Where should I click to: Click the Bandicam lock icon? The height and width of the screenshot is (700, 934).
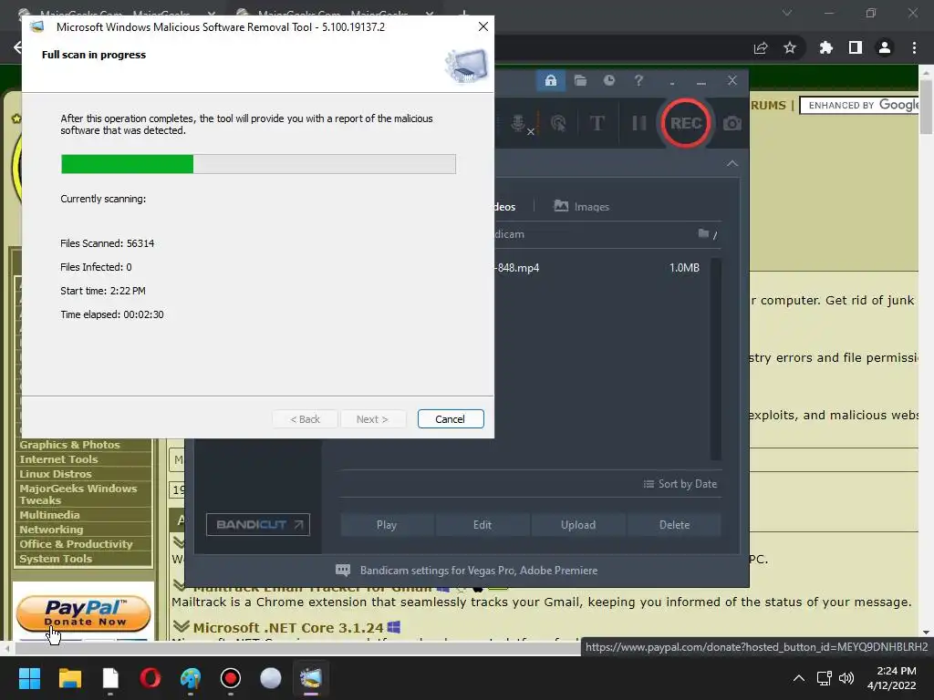pyautogui.click(x=550, y=80)
